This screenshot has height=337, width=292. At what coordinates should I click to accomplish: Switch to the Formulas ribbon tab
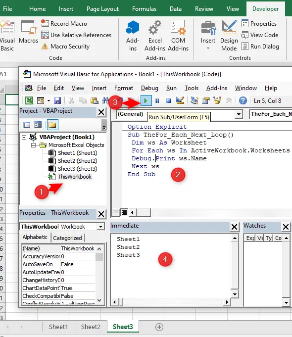(x=145, y=9)
